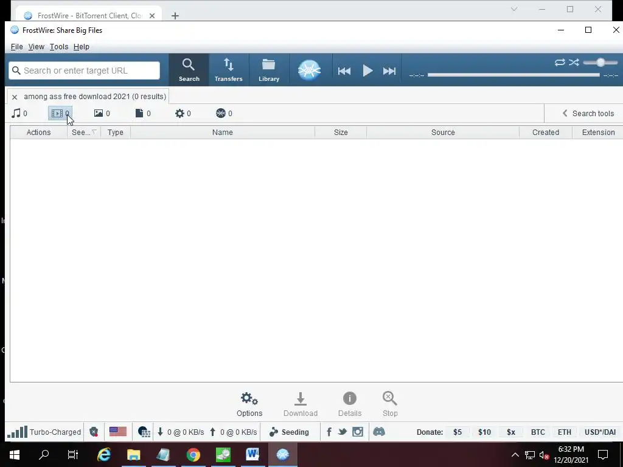Sort results by the Seeds column
Viewport: 623px width, 467px height.
84,132
